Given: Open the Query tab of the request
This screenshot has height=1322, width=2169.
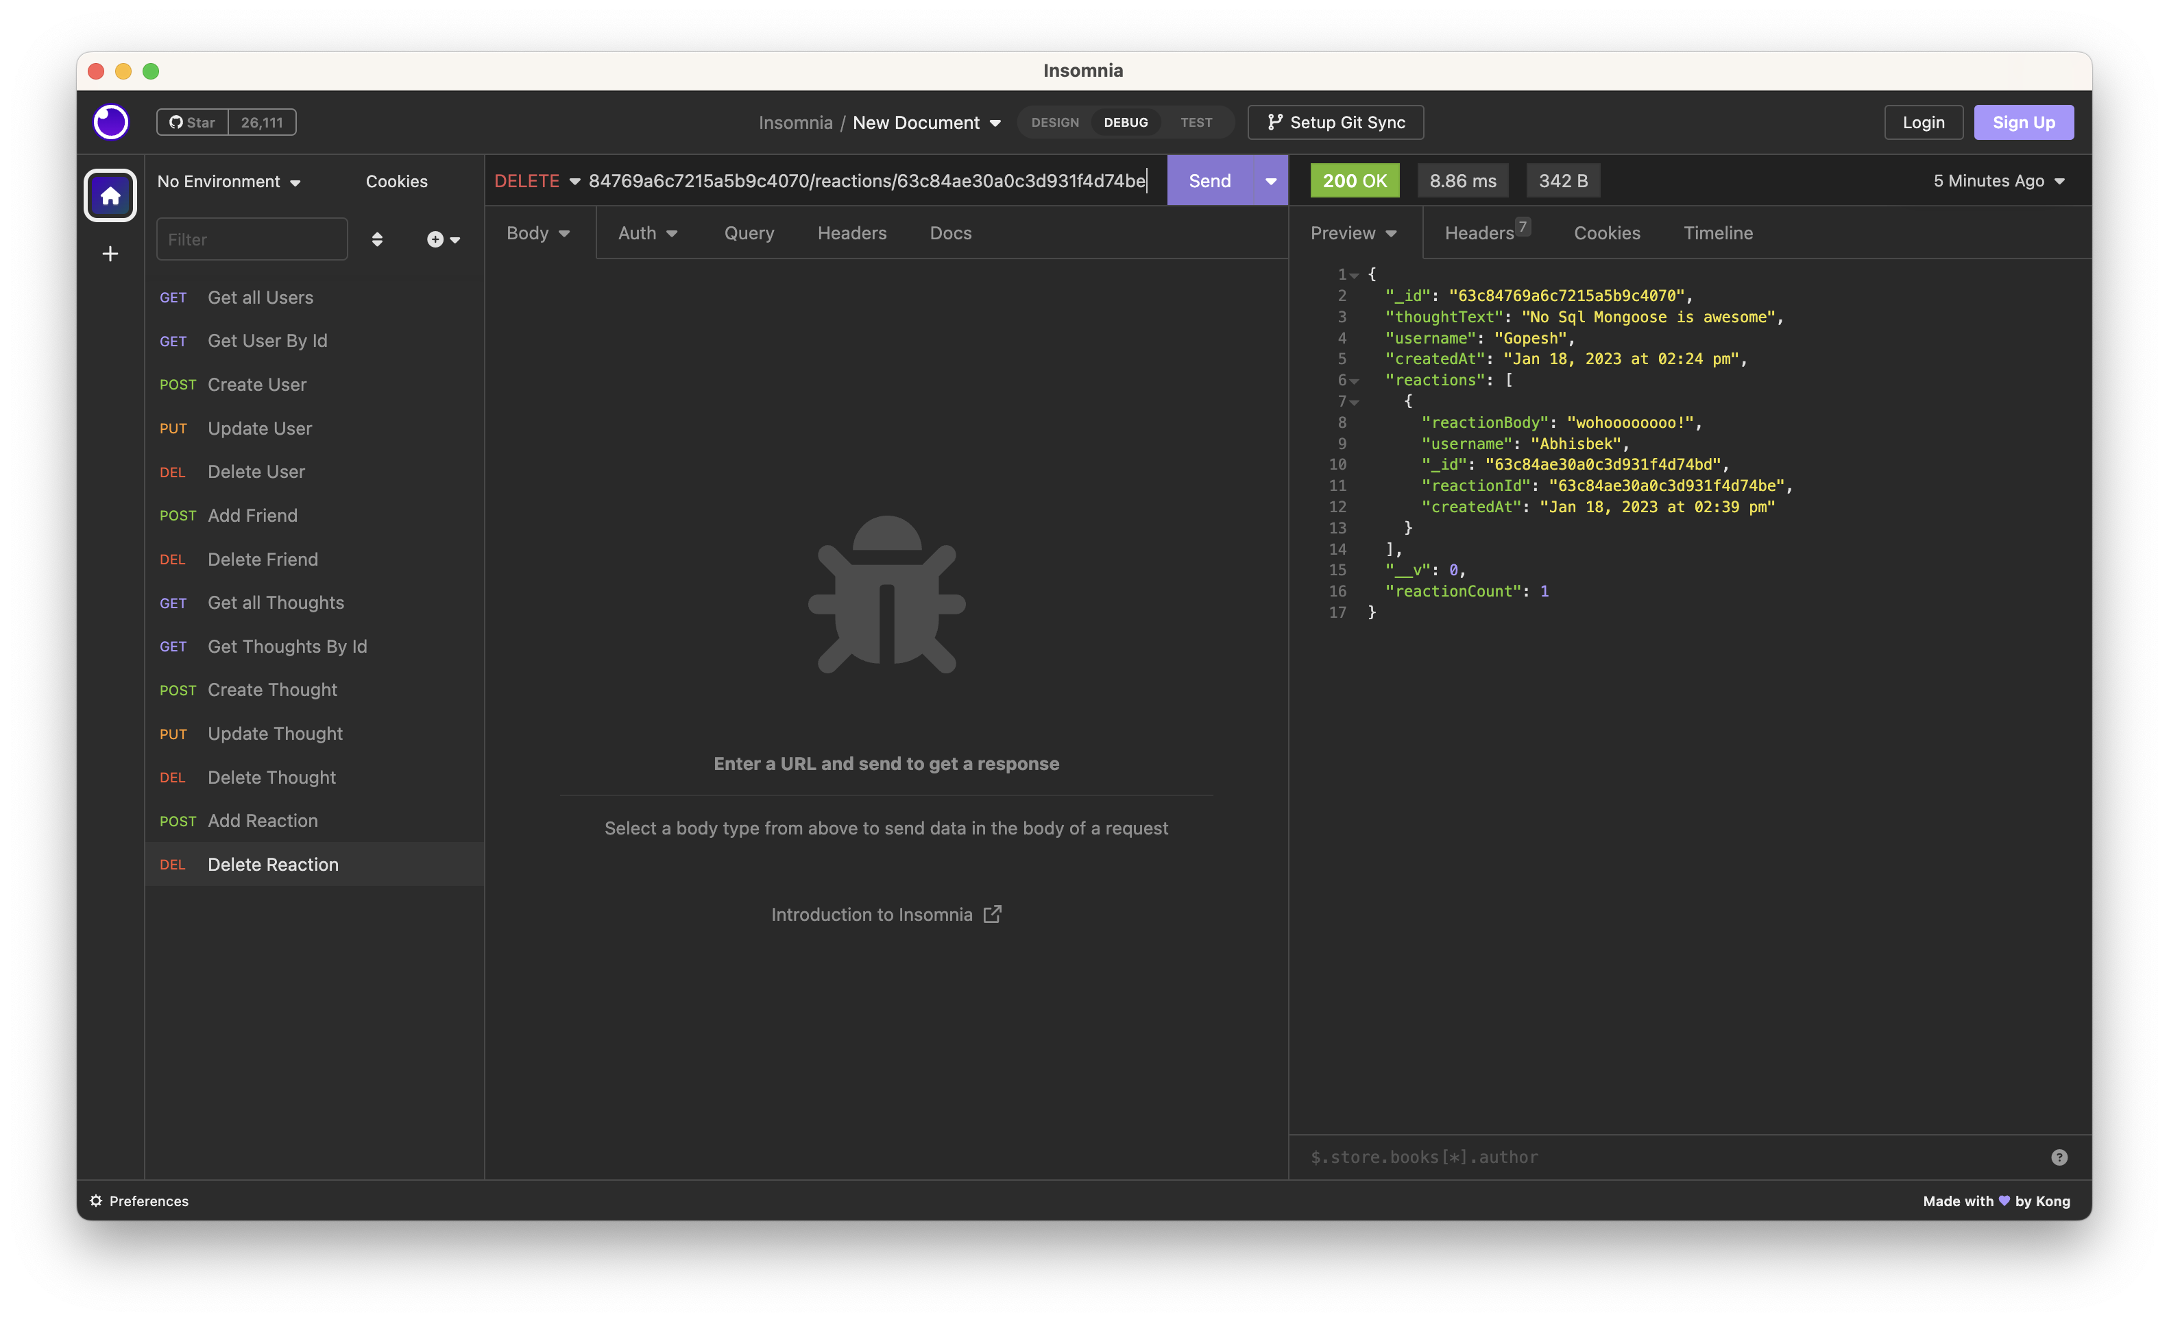Looking at the screenshot, I should tap(748, 232).
